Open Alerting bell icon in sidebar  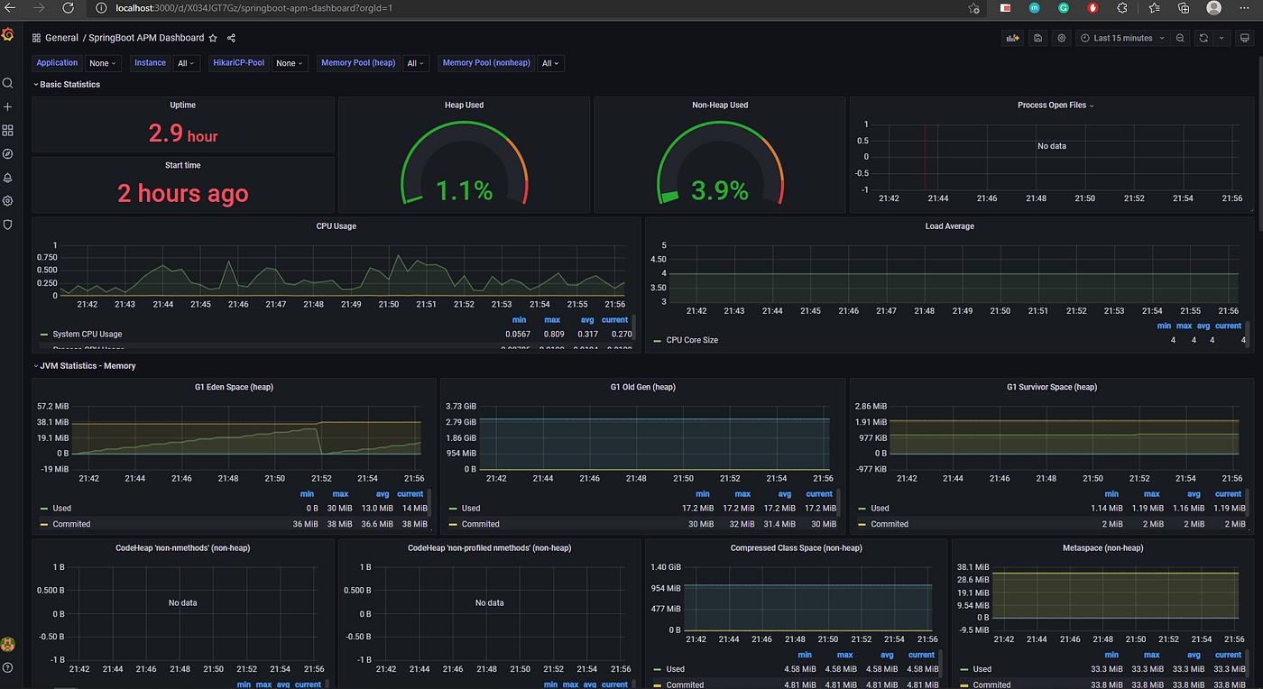click(7, 177)
